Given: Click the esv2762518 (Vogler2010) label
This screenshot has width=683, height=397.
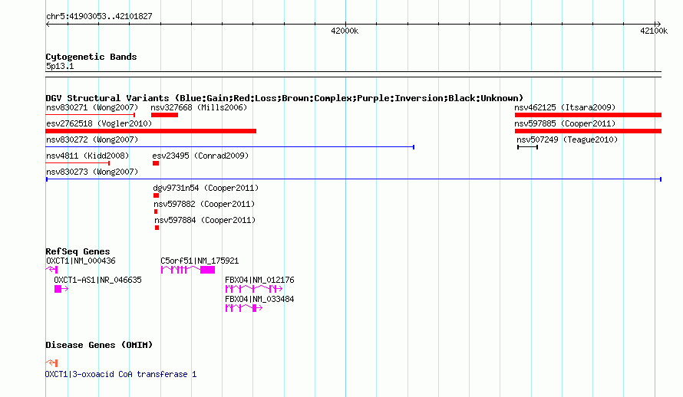Looking at the screenshot, I should click(99, 123).
